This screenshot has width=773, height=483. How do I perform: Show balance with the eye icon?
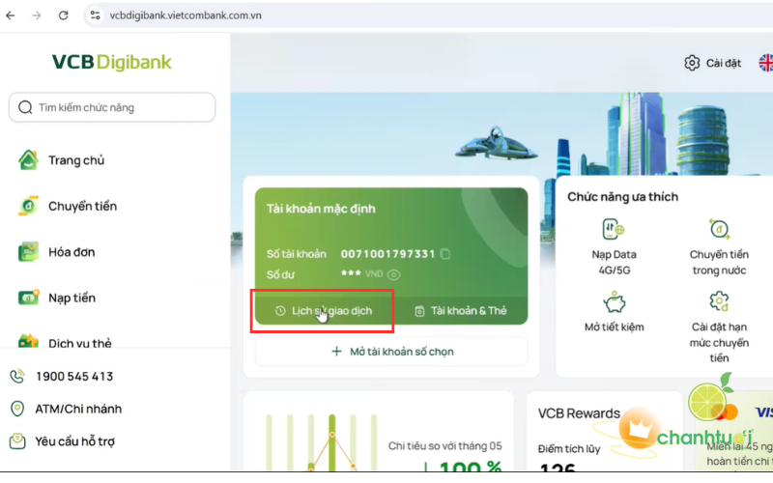[x=393, y=274]
